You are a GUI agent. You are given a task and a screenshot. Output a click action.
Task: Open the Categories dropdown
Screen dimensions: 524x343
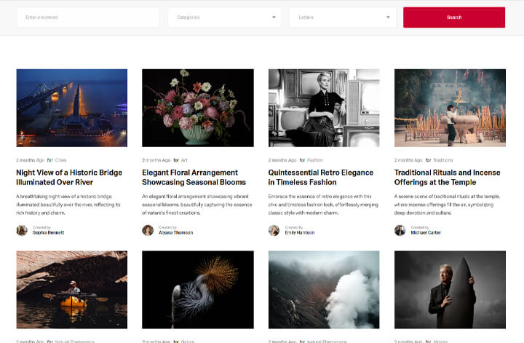click(x=225, y=17)
